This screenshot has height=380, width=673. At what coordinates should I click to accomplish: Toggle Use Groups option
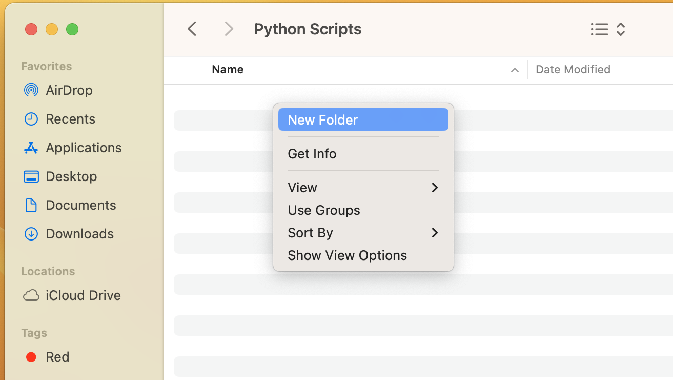pos(324,210)
